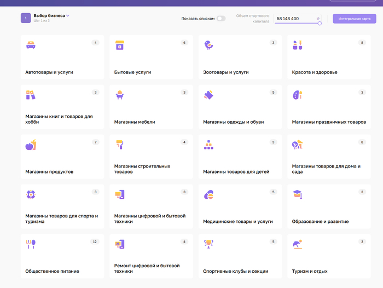Click the fork and spoon Общественное питание icon
Image resolution: width=383 pixels, height=288 pixels.
(x=31, y=244)
